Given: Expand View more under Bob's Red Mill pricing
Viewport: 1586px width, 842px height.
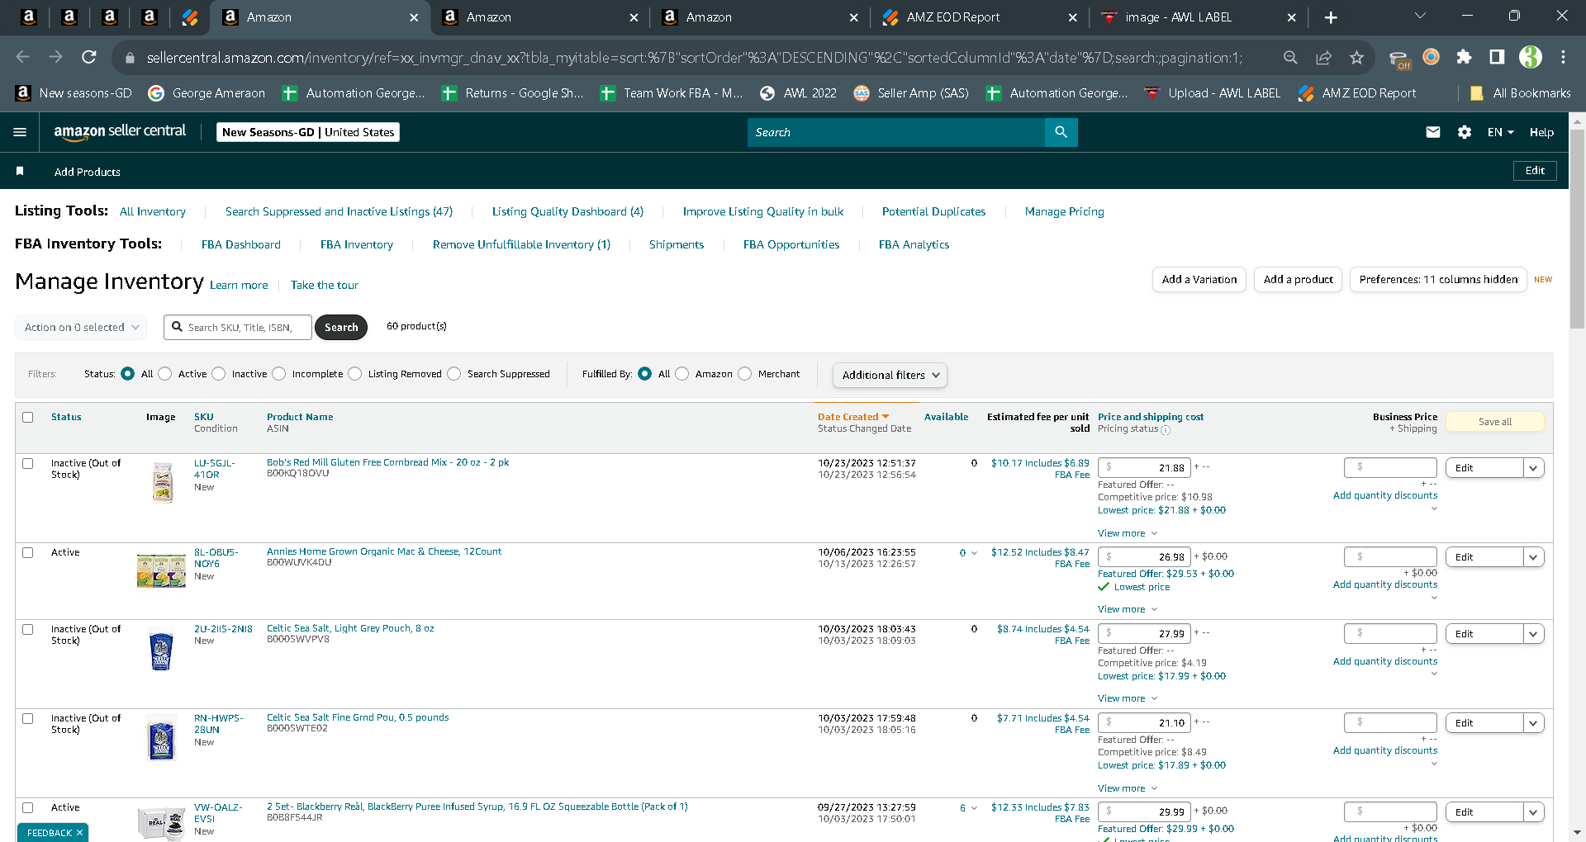Looking at the screenshot, I should pyautogui.click(x=1127, y=533).
